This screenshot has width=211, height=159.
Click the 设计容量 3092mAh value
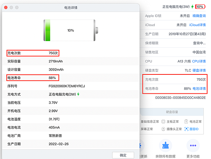[56, 69]
